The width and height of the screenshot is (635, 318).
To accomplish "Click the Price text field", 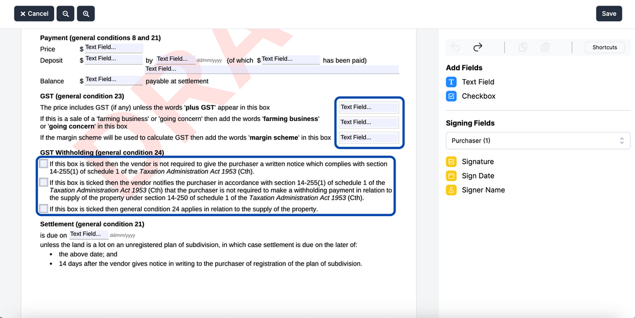I will (114, 48).
